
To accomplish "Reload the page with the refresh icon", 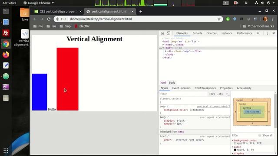I will coord(49,19).
